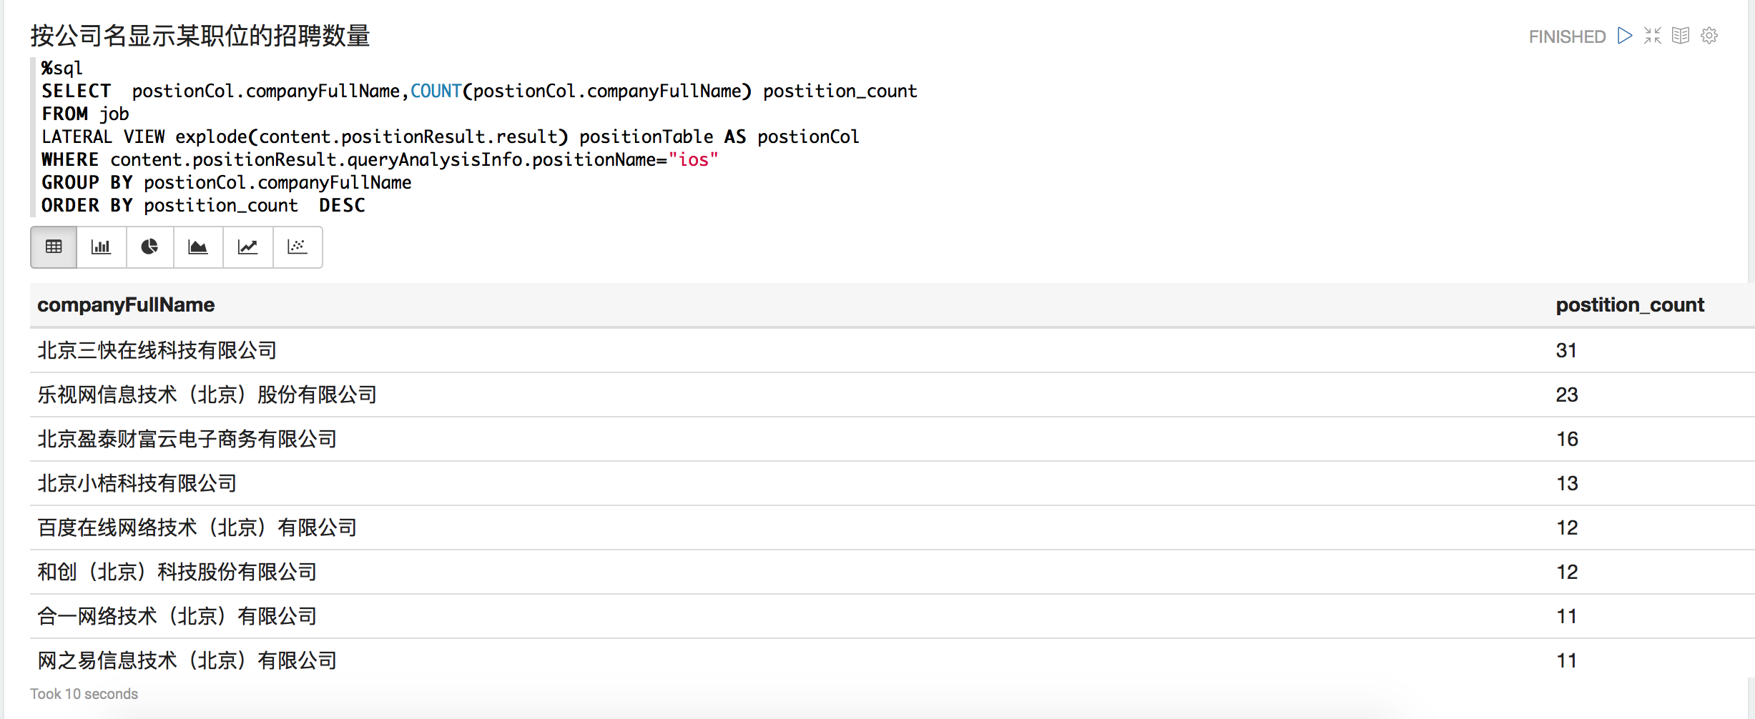Viewport: 1755px width, 719px height.
Task: Click the FINISHED status label
Action: [x=1567, y=36]
